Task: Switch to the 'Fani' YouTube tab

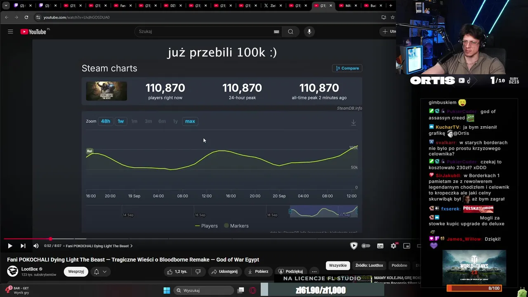Action: click(x=123, y=5)
